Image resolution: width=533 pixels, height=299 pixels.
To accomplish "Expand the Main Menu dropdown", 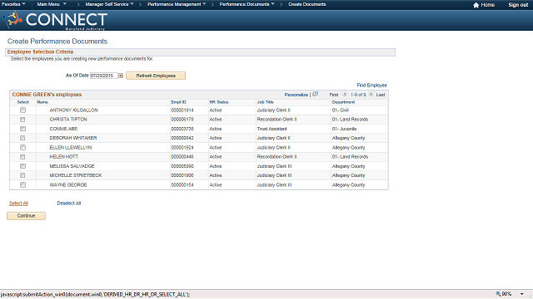I will point(52,4).
